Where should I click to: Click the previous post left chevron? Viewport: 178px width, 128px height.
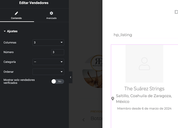point(84,120)
